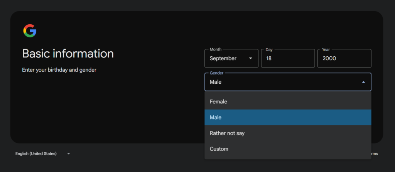The image size is (395, 172).
Task: Click the small Year field label
Action: [326, 49]
